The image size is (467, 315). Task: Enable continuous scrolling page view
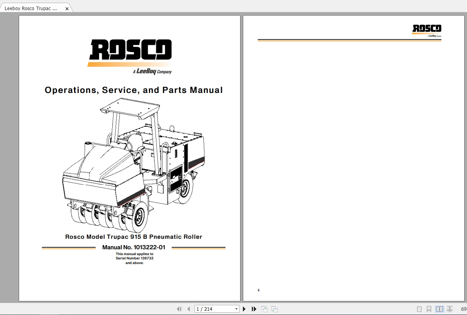tap(429, 309)
